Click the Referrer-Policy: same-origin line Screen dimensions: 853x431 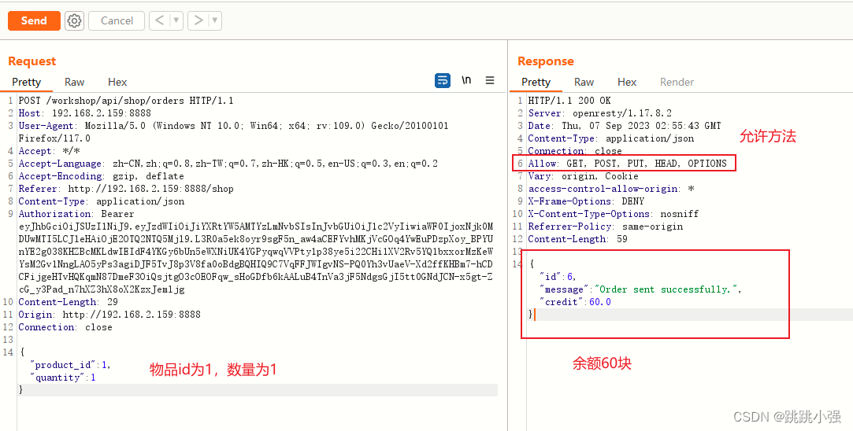tap(606, 226)
